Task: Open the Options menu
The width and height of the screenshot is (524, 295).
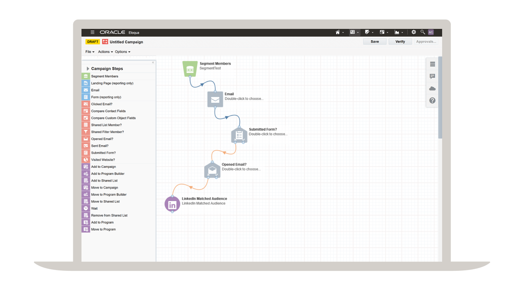Action: click(x=122, y=52)
